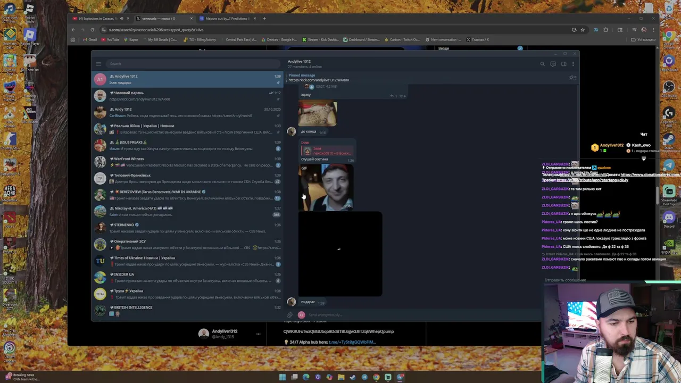Image resolution: width=681 pixels, height=383 pixels.
Task: Open the Оперативний ЗСУ channel
Action: point(187,244)
